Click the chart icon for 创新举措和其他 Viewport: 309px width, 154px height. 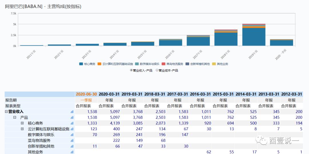pos(72,146)
